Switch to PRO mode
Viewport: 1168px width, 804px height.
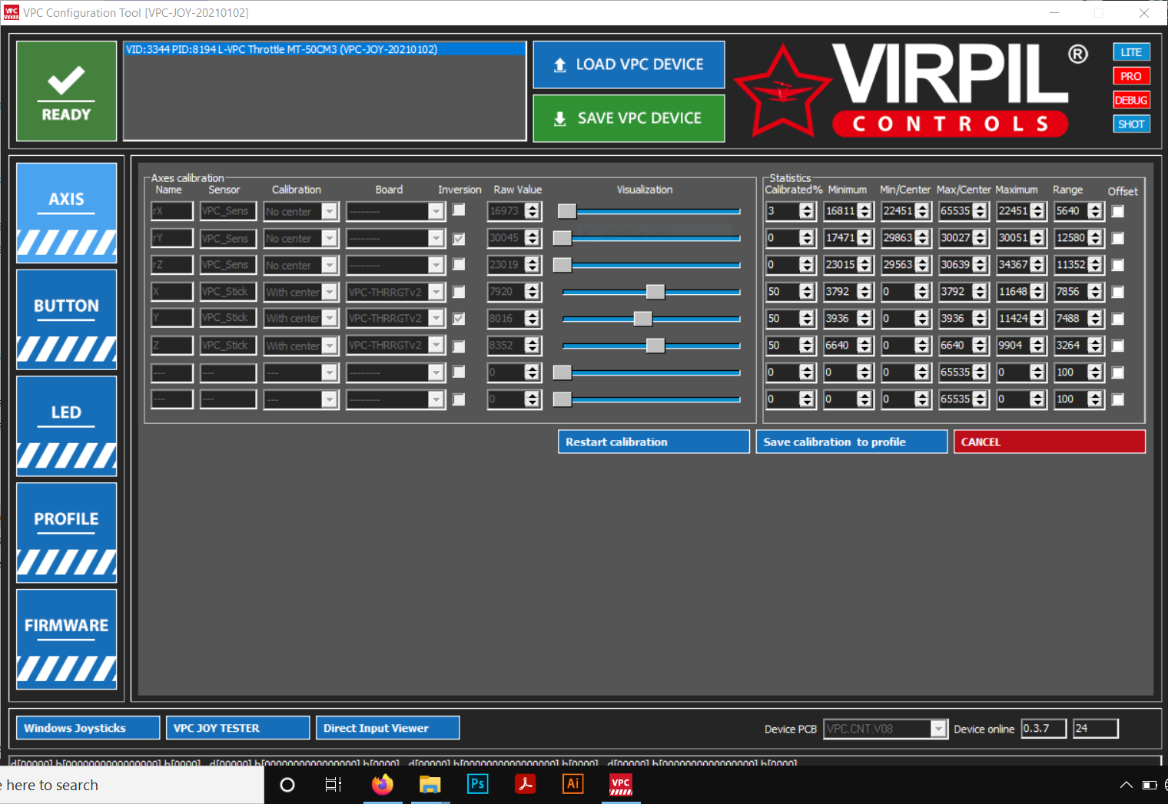coord(1131,76)
